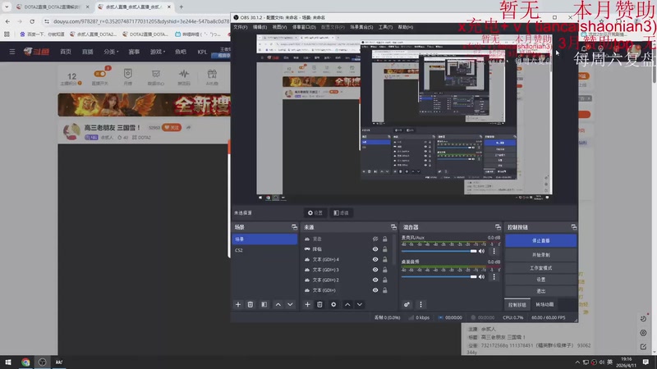This screenshot has width=657, height=369.
Task: Hide the 文本 (GDI+) 3 source
Action: [x=375, y=270]
